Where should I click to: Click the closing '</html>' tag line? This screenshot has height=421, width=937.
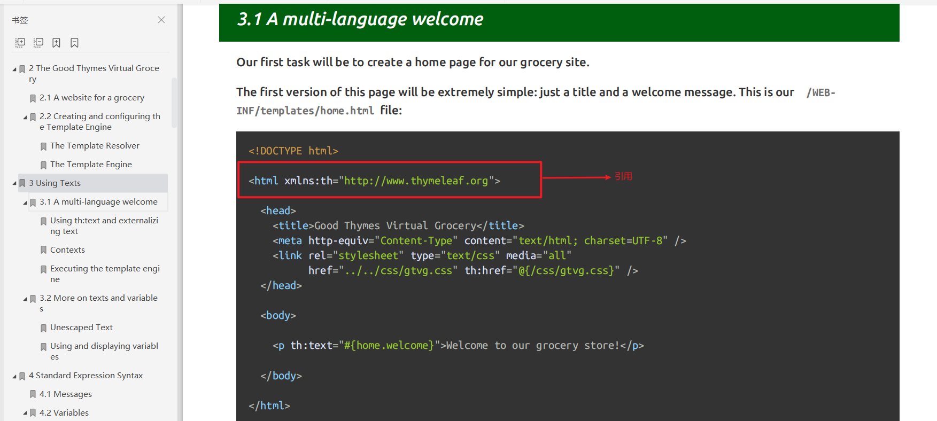(x=269, y=406)
